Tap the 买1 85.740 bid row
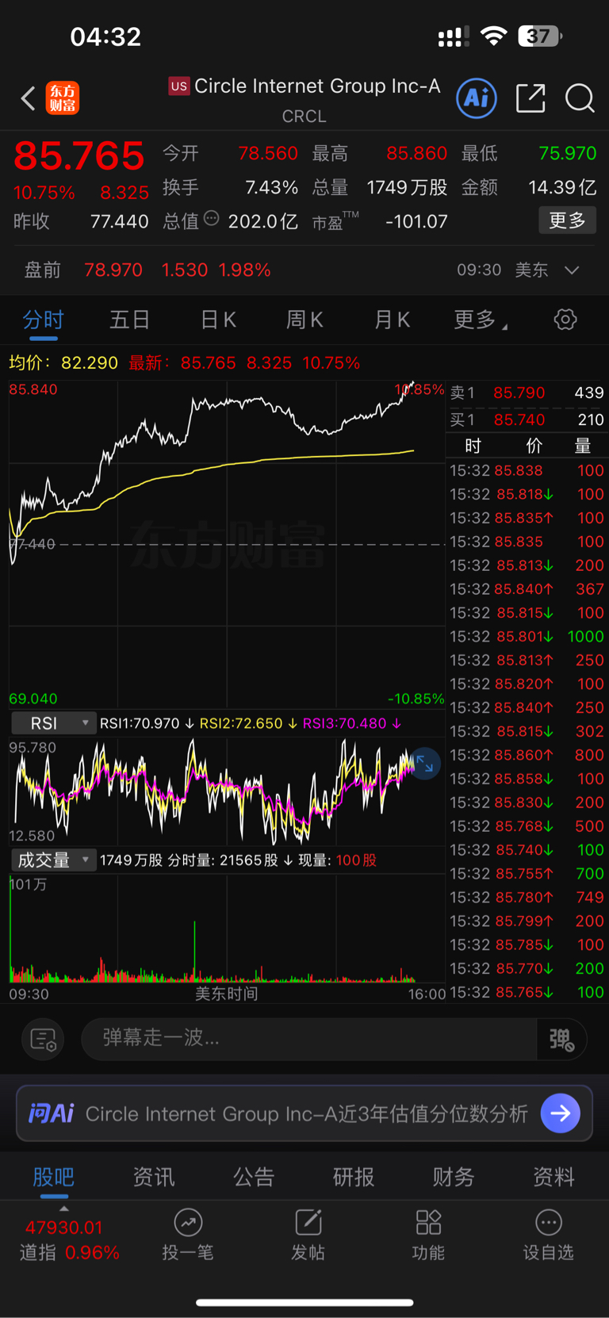The width and height of the screenshot is (609, 1318). [527, 420]
